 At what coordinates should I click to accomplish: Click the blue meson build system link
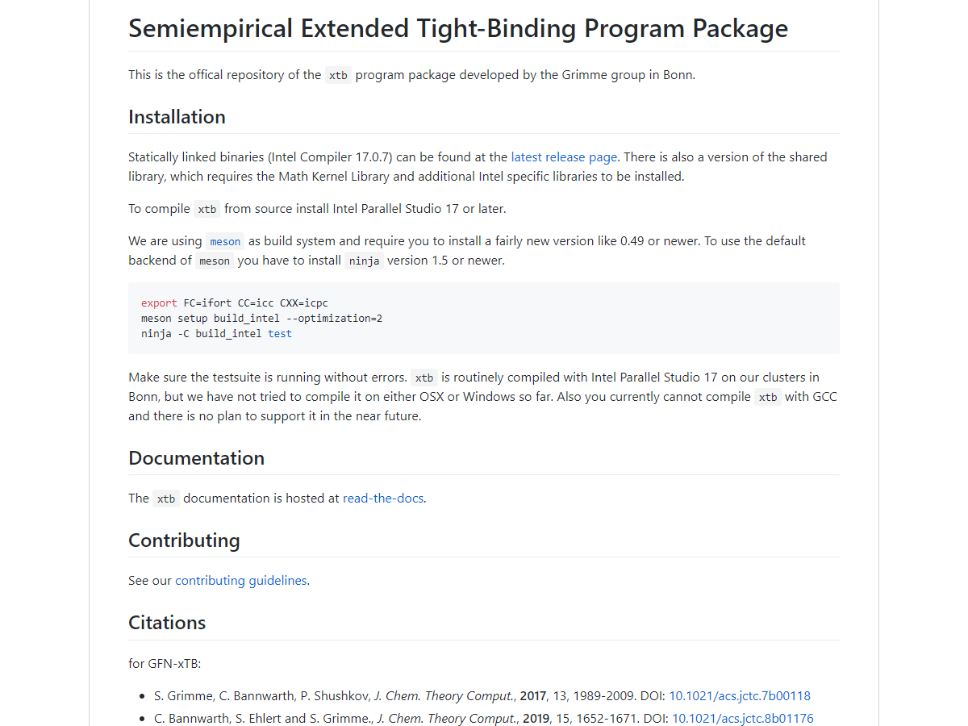pyautogui.click(x=225, y=241)
